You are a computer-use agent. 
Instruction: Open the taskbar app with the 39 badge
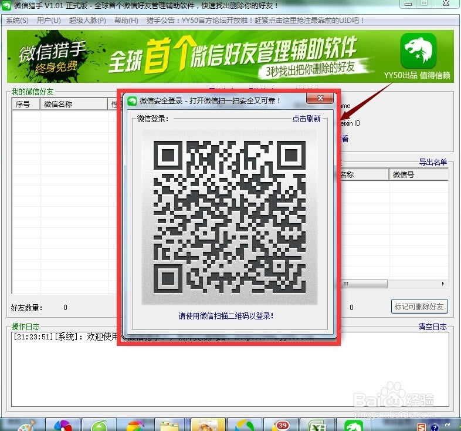(281, 426)
